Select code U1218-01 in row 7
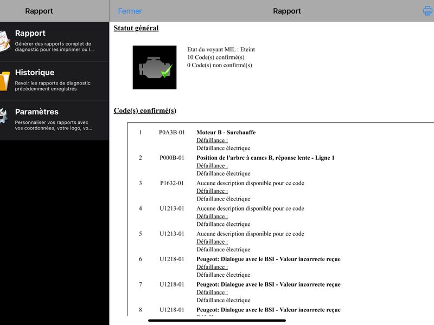This screenshot has height=325, width=434. [171, 284]
